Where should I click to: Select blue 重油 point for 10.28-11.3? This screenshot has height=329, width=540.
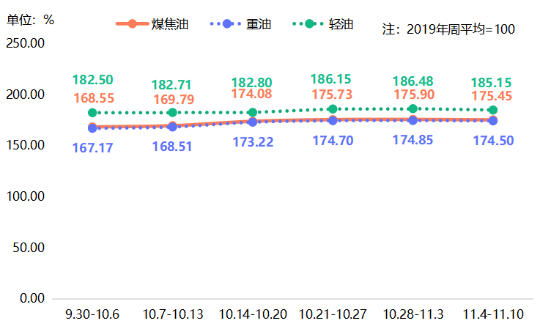click(413, 121)
